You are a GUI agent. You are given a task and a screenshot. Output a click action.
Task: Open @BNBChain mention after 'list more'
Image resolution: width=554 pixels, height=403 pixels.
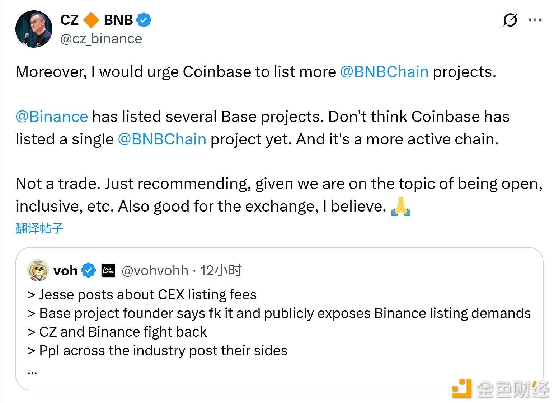click(x=384, y=72)
